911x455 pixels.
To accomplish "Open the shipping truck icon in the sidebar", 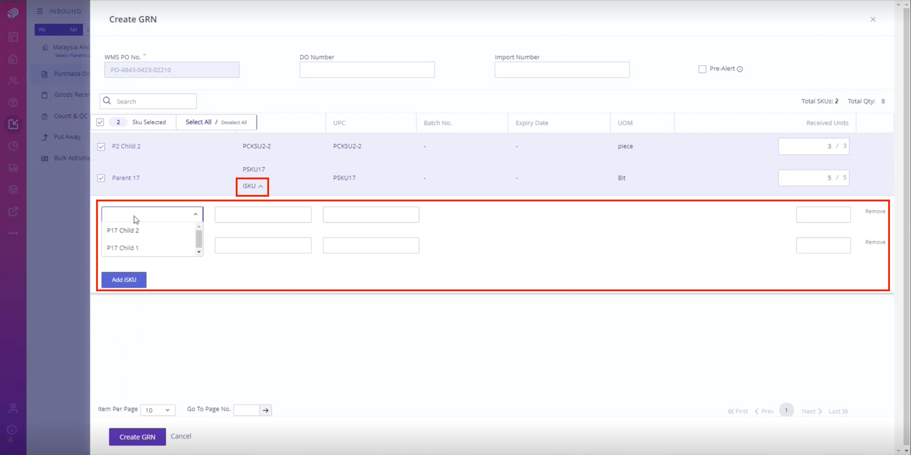I will (13, 168).
